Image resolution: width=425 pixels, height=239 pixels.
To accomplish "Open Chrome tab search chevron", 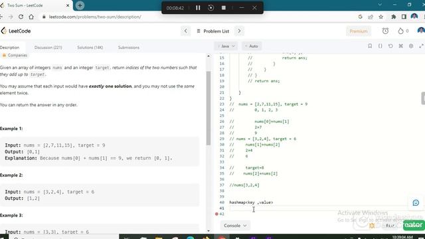I will point(380,5).
